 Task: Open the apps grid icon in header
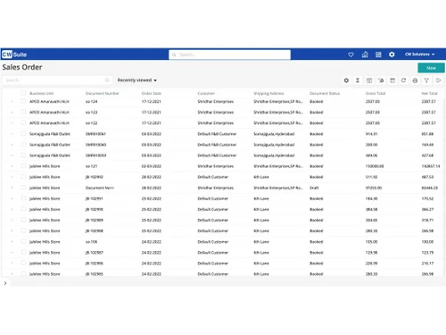coord(378,54)
